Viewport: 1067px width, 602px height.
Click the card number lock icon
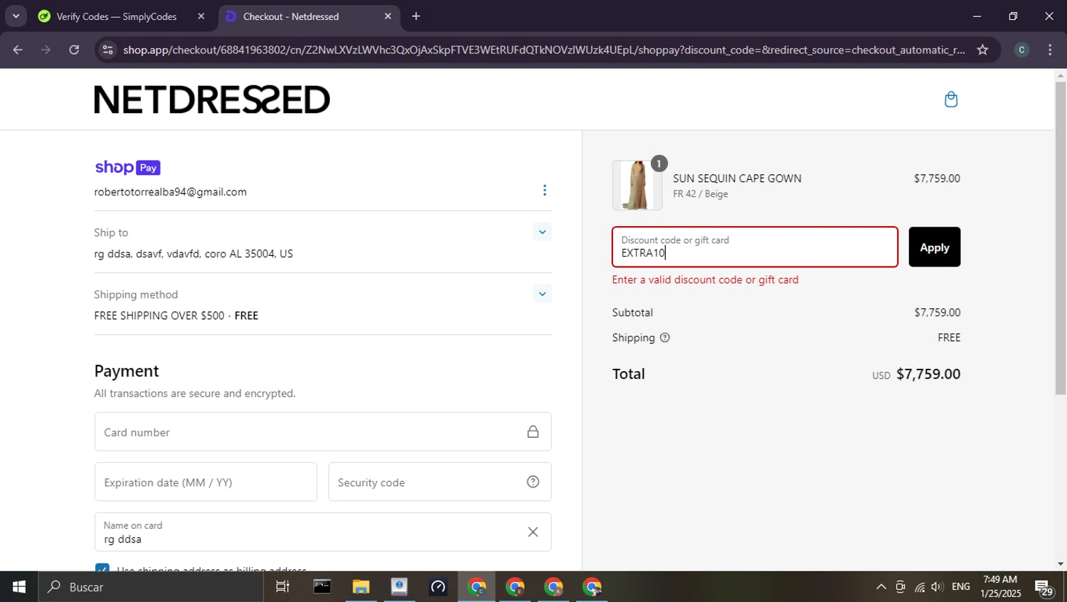[x=533, y=431]
